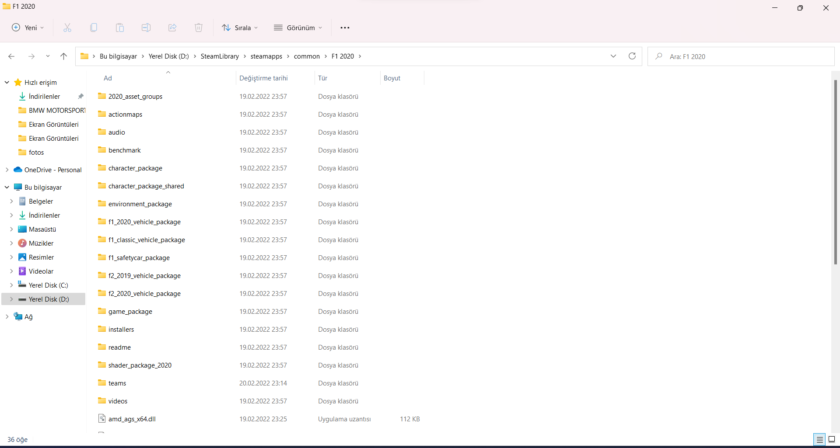Switch to details view icon in status bar
Image resolution: width=840 pixels, height=448 pixels.
(x=819, y=439)
